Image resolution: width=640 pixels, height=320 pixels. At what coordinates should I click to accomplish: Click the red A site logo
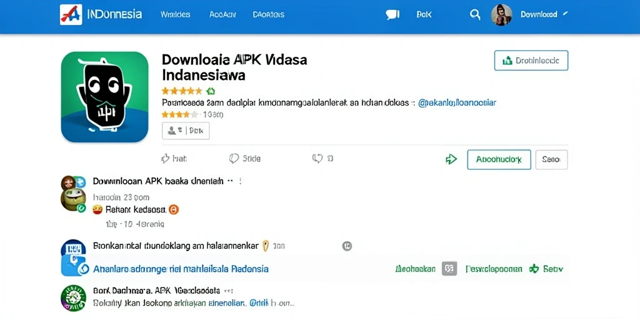click(71, 15)
